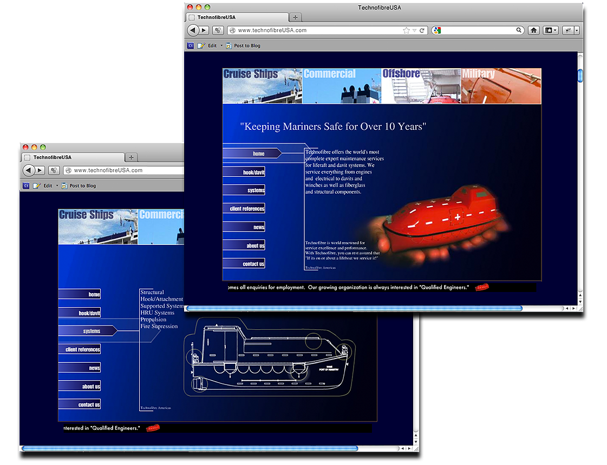Image resolution: width=607 pixels, height=465 pixels.
Task: Open Cruise Ships banner in rear window
Action: point(98,227)
